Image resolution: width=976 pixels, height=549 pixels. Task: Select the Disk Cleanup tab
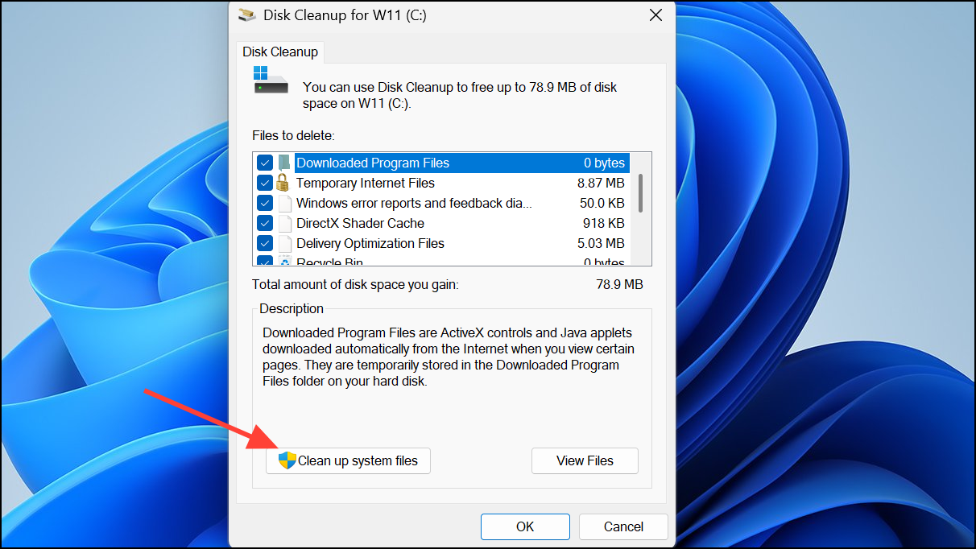click(x=280, y=52)
